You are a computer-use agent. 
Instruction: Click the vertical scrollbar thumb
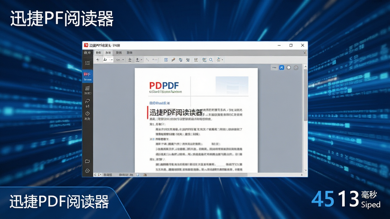pyautogui.click(x=305, y=95)
